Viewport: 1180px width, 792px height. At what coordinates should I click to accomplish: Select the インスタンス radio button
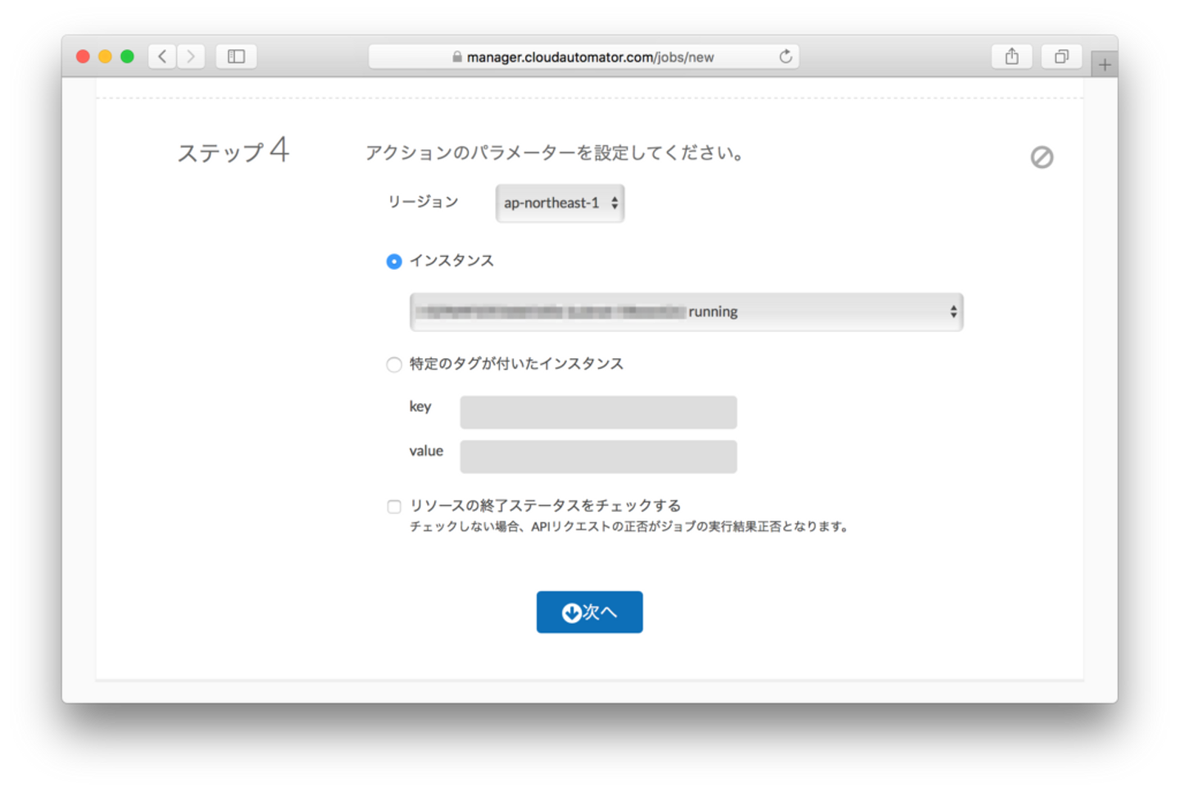click(x=394, y=262)
